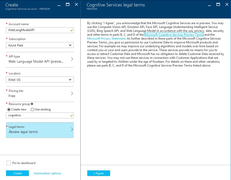Expand the Pricing tier option

(x=39, y=93)
